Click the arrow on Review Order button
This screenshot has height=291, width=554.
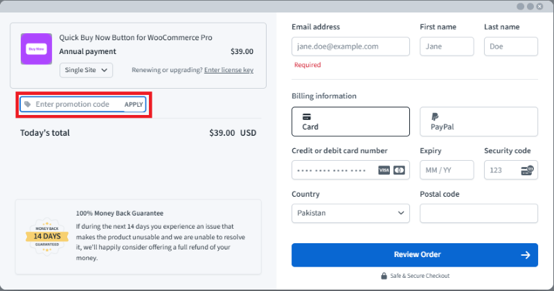tap(526, 255)
